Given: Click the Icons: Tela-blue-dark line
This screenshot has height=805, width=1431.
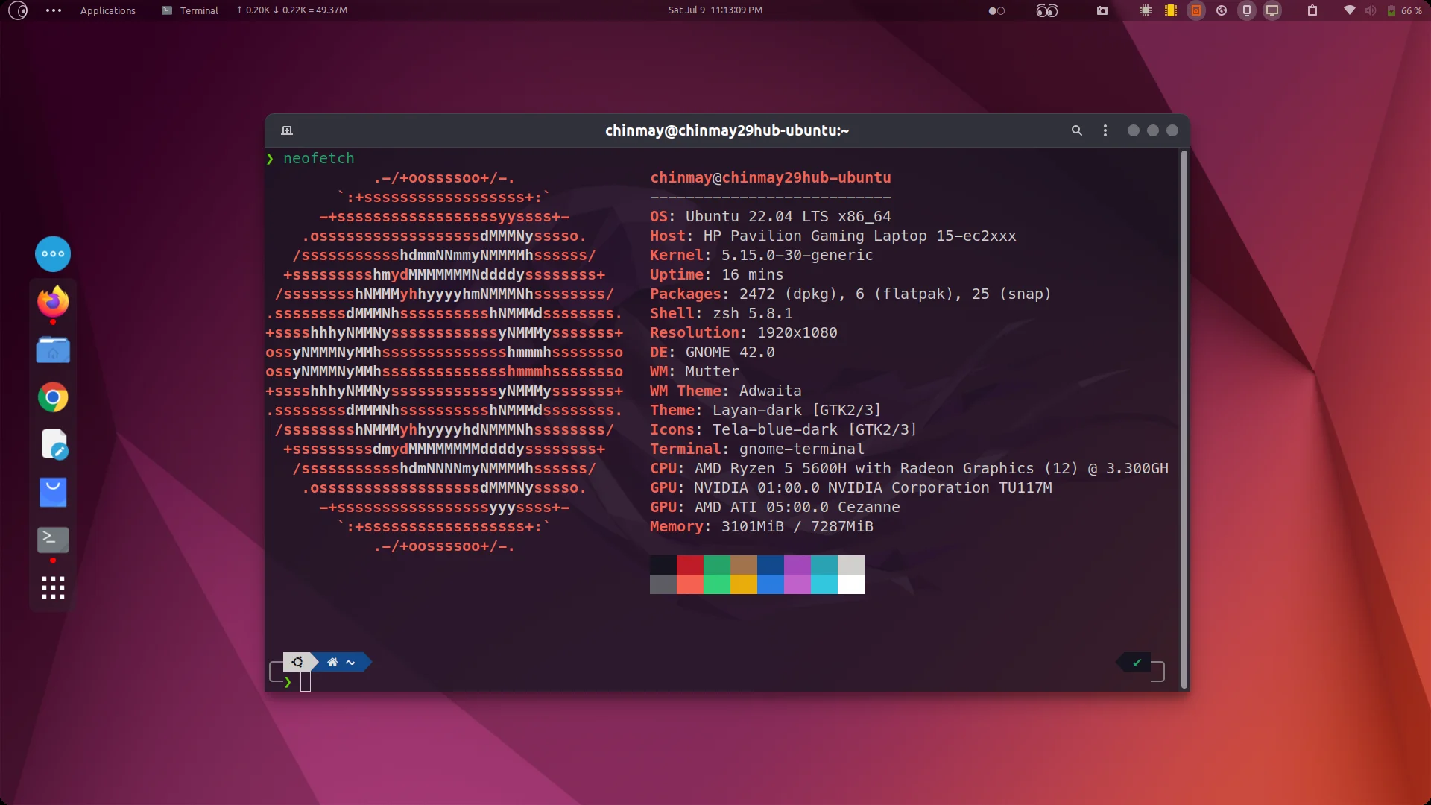Looking at the screenshot, I should coord(783,429).
